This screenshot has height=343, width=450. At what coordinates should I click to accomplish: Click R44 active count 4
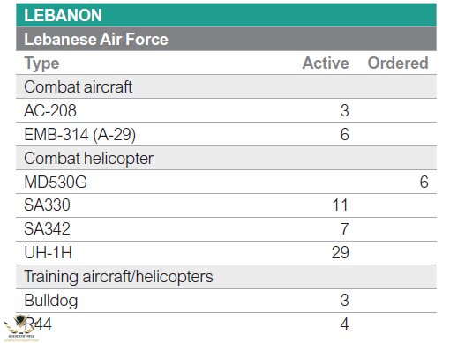click(344, 324)
